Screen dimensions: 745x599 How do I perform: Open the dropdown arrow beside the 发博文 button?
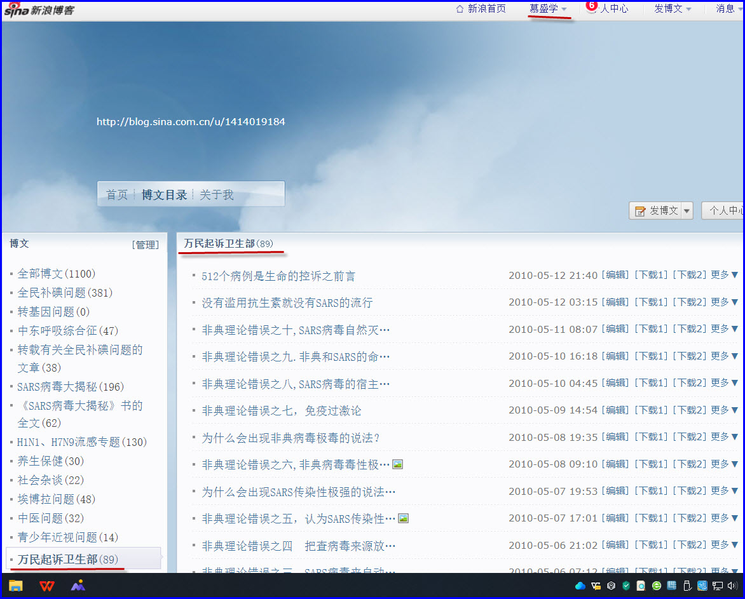pyautogui.click(x=687, y=211)
